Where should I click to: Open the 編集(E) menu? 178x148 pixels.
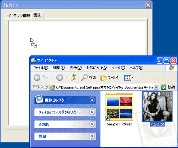(59, 68)
